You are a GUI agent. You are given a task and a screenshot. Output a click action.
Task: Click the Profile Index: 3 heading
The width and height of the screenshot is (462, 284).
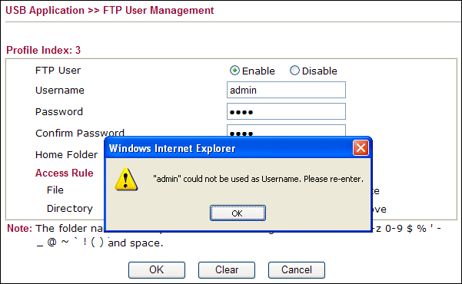(x=43, y=50)
